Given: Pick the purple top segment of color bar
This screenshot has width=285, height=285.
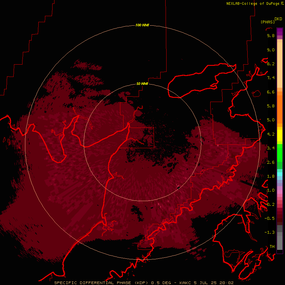Looking at the screenshot, I should click(x=280, y=32).
